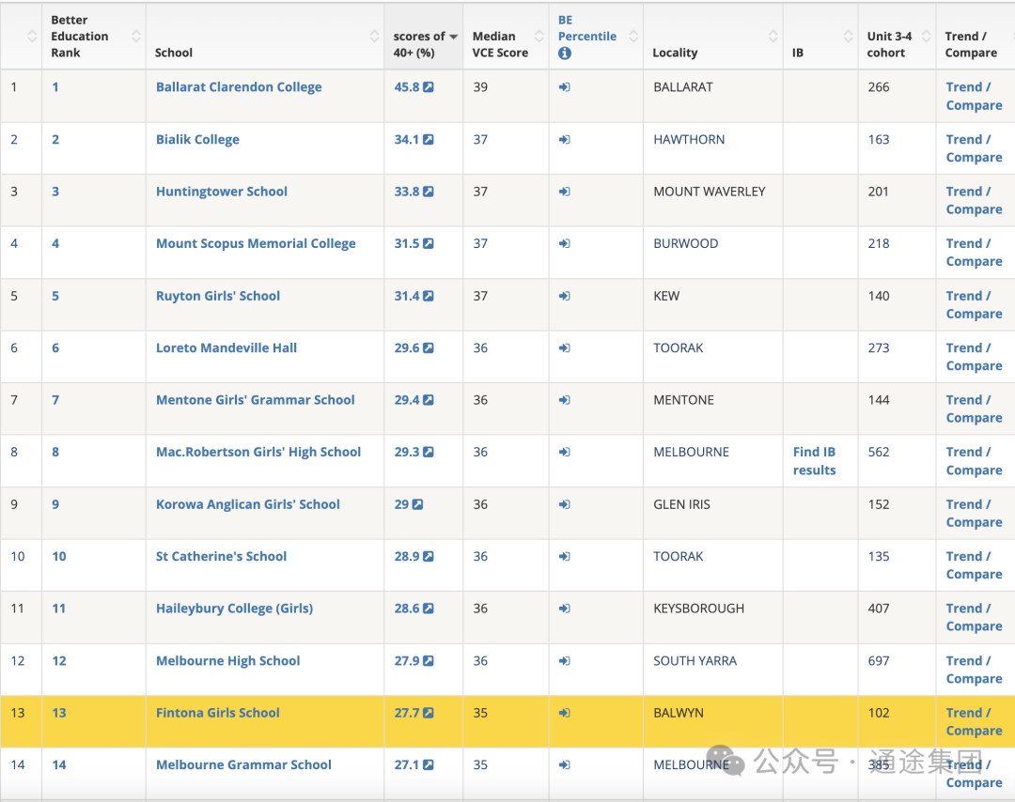Open Trend / Compare for Fintona Girls School

(974, 722)
